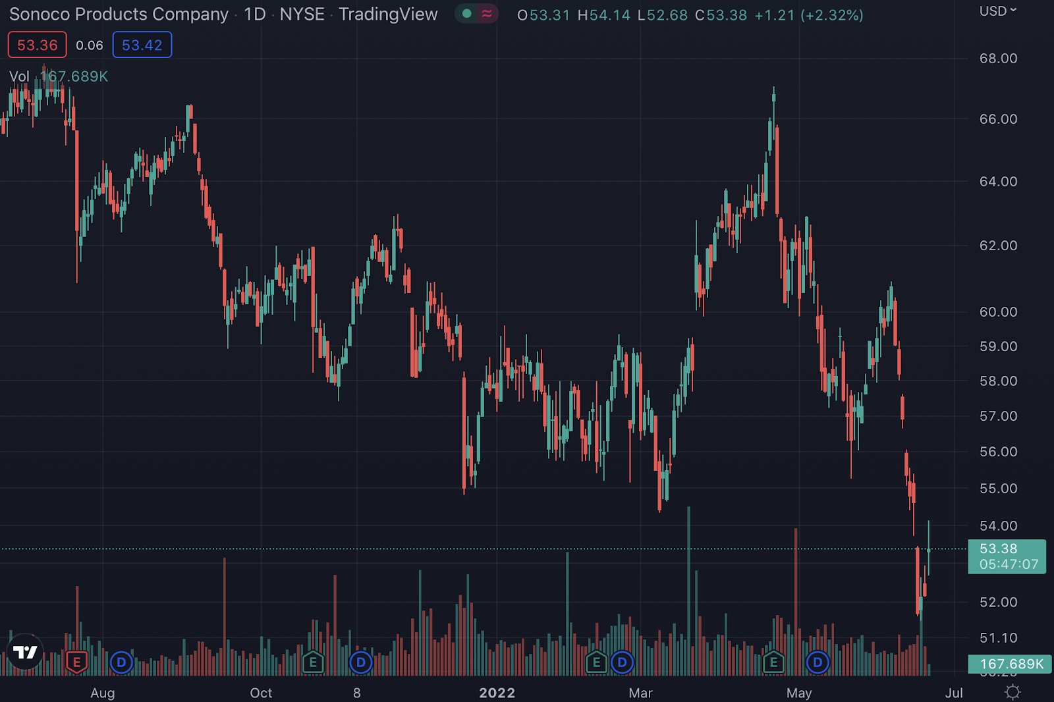The image size is (1054, 702).
Task: Open chart settings gear icon
Action: (1012, 692)
